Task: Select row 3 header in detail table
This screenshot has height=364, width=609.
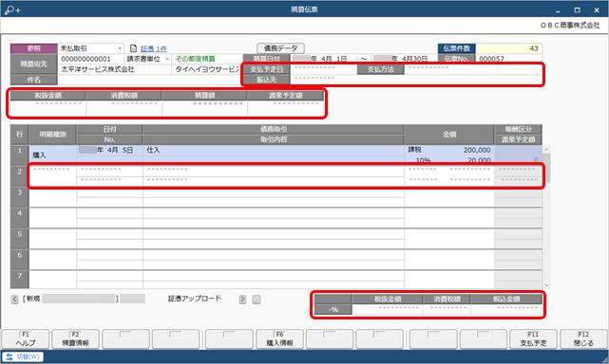Action: tap(19, 196)
